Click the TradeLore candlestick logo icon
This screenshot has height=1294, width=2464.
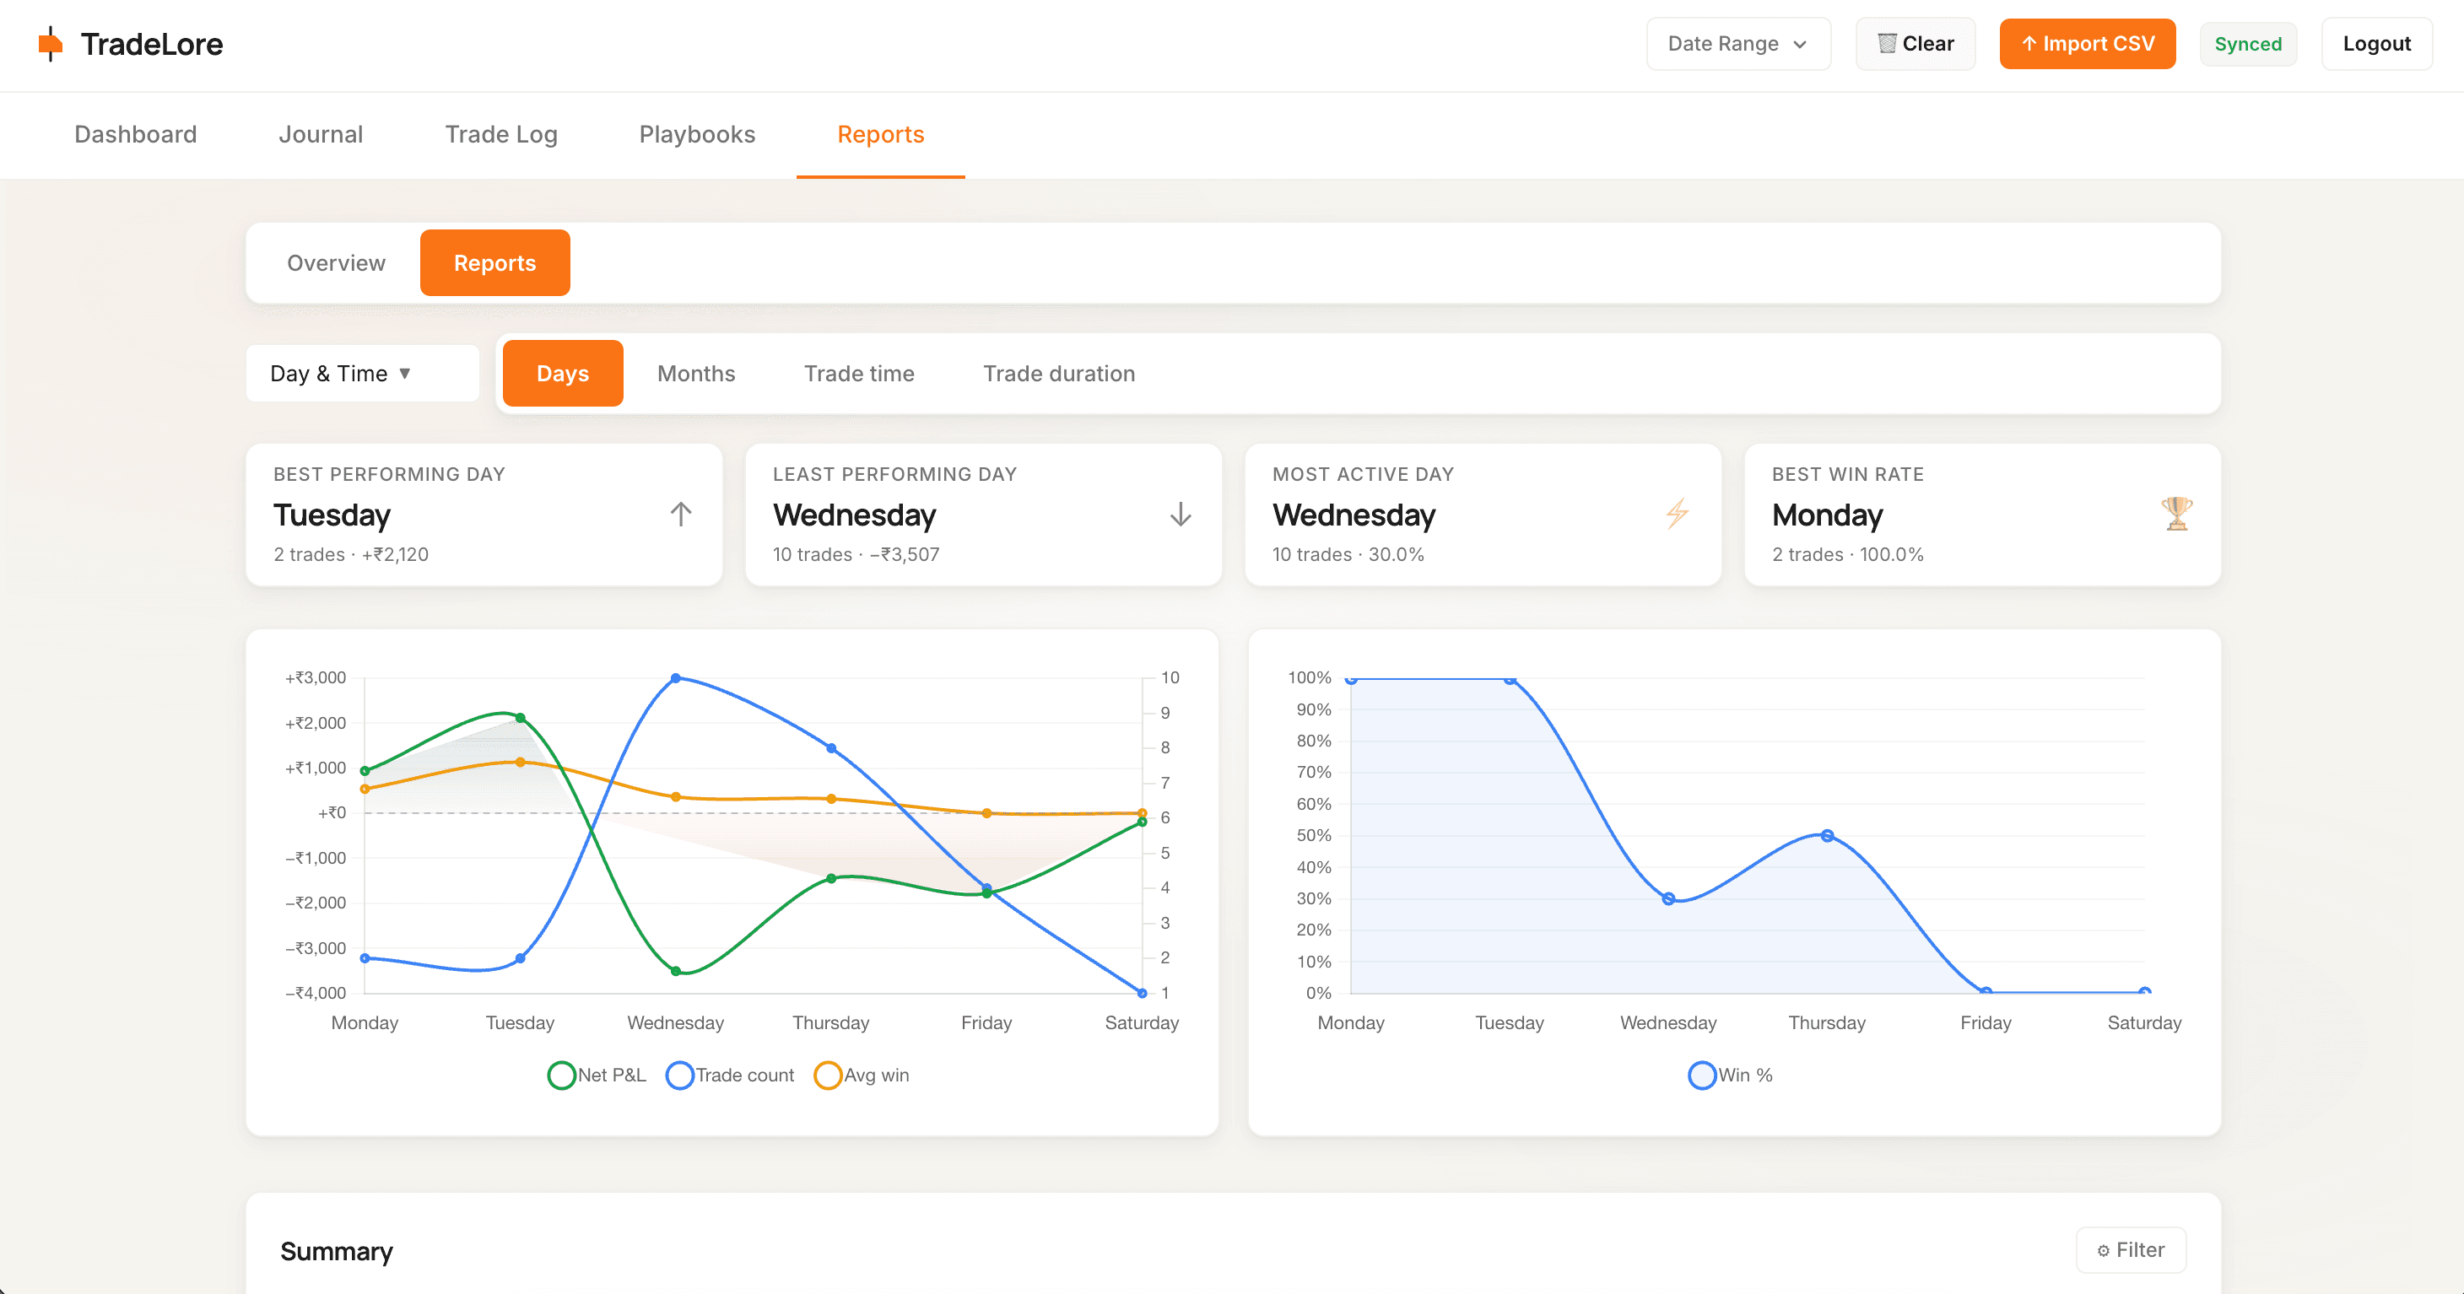coord(50,44)
